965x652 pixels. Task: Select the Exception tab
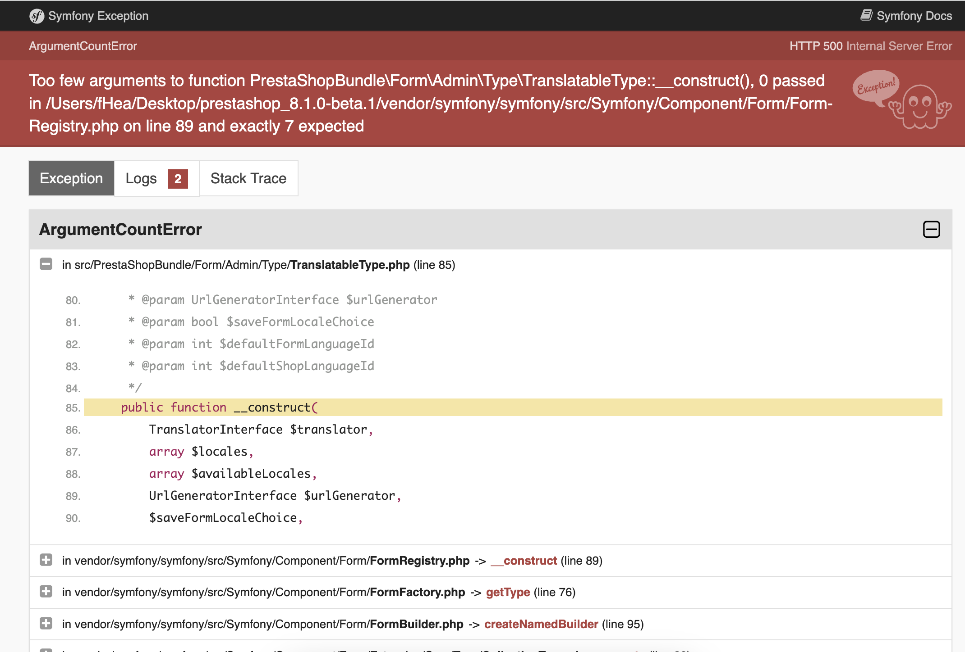(x=71, y=178)
